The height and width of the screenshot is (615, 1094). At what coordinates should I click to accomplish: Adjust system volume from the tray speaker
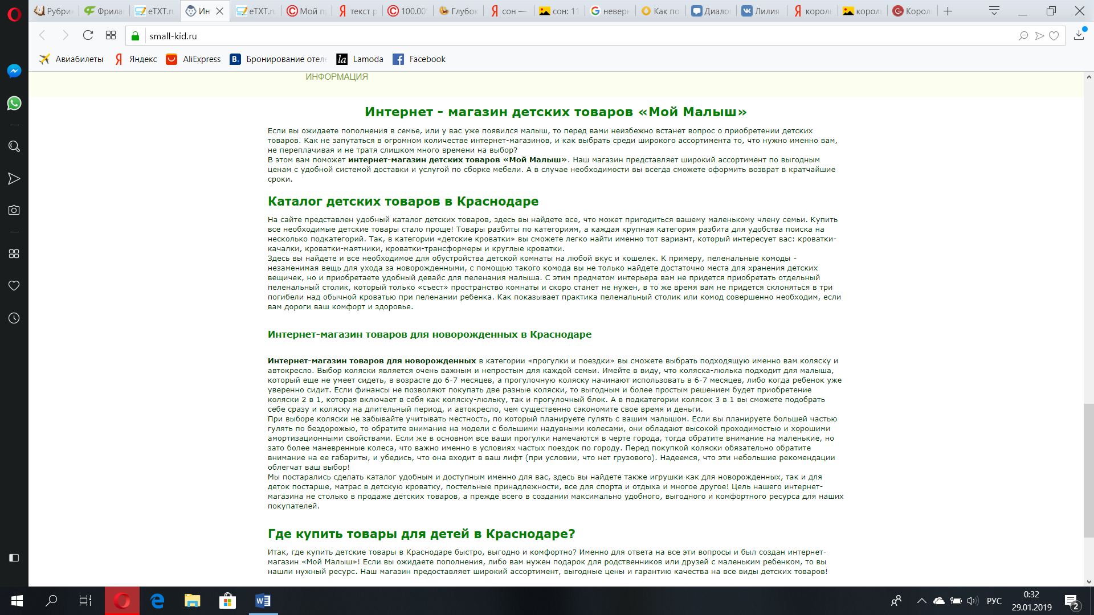pos(973,601)
